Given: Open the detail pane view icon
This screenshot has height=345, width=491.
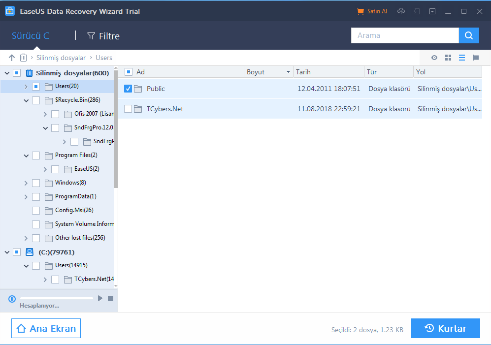Looking at the screenshot, I should [476, 58].
